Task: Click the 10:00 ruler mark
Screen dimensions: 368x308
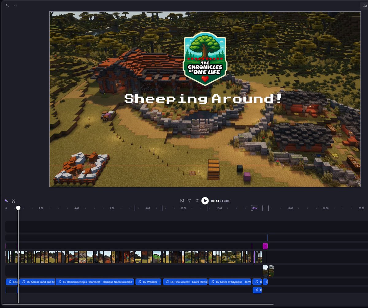Action: pos(183,208)
